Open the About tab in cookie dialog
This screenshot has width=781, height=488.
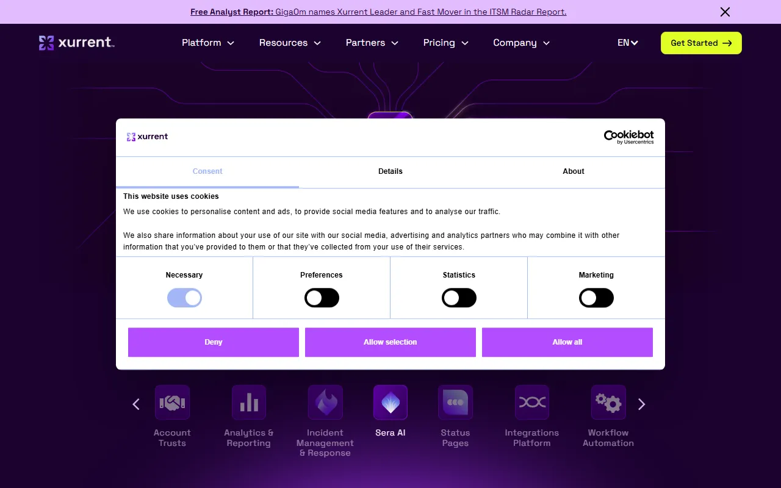pyautogui.click(x=573, y=171)
